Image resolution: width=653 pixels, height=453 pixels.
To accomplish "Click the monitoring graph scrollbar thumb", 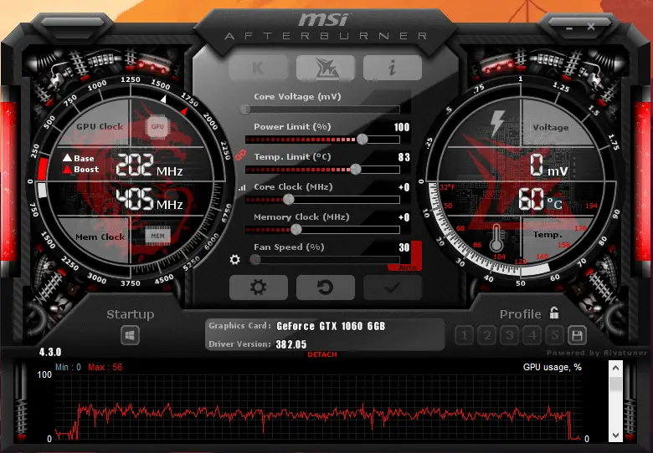I will [x=615, y=384].
